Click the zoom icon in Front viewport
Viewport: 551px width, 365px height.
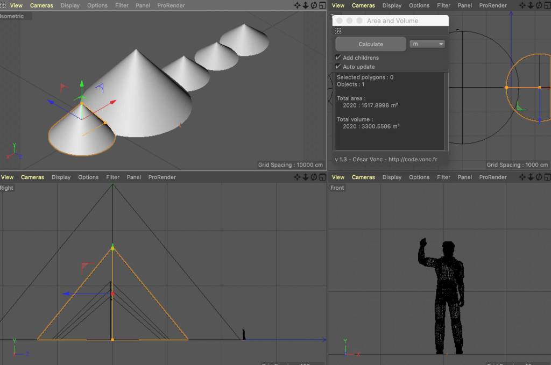529,177
